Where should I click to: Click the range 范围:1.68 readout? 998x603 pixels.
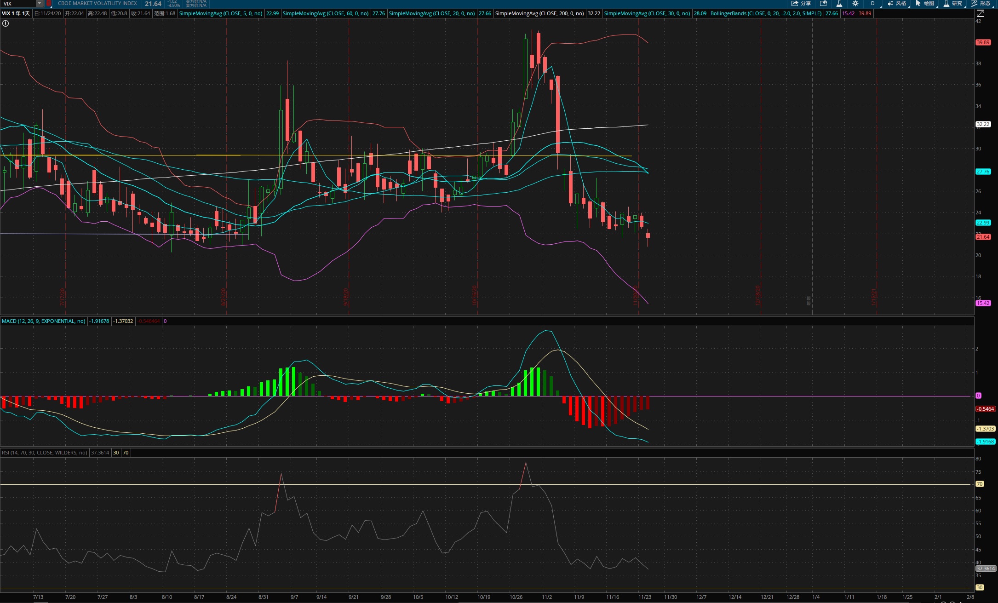tap(165, 13)
